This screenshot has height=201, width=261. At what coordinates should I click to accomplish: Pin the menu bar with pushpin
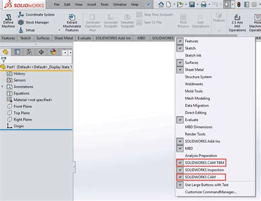(148, 4)
